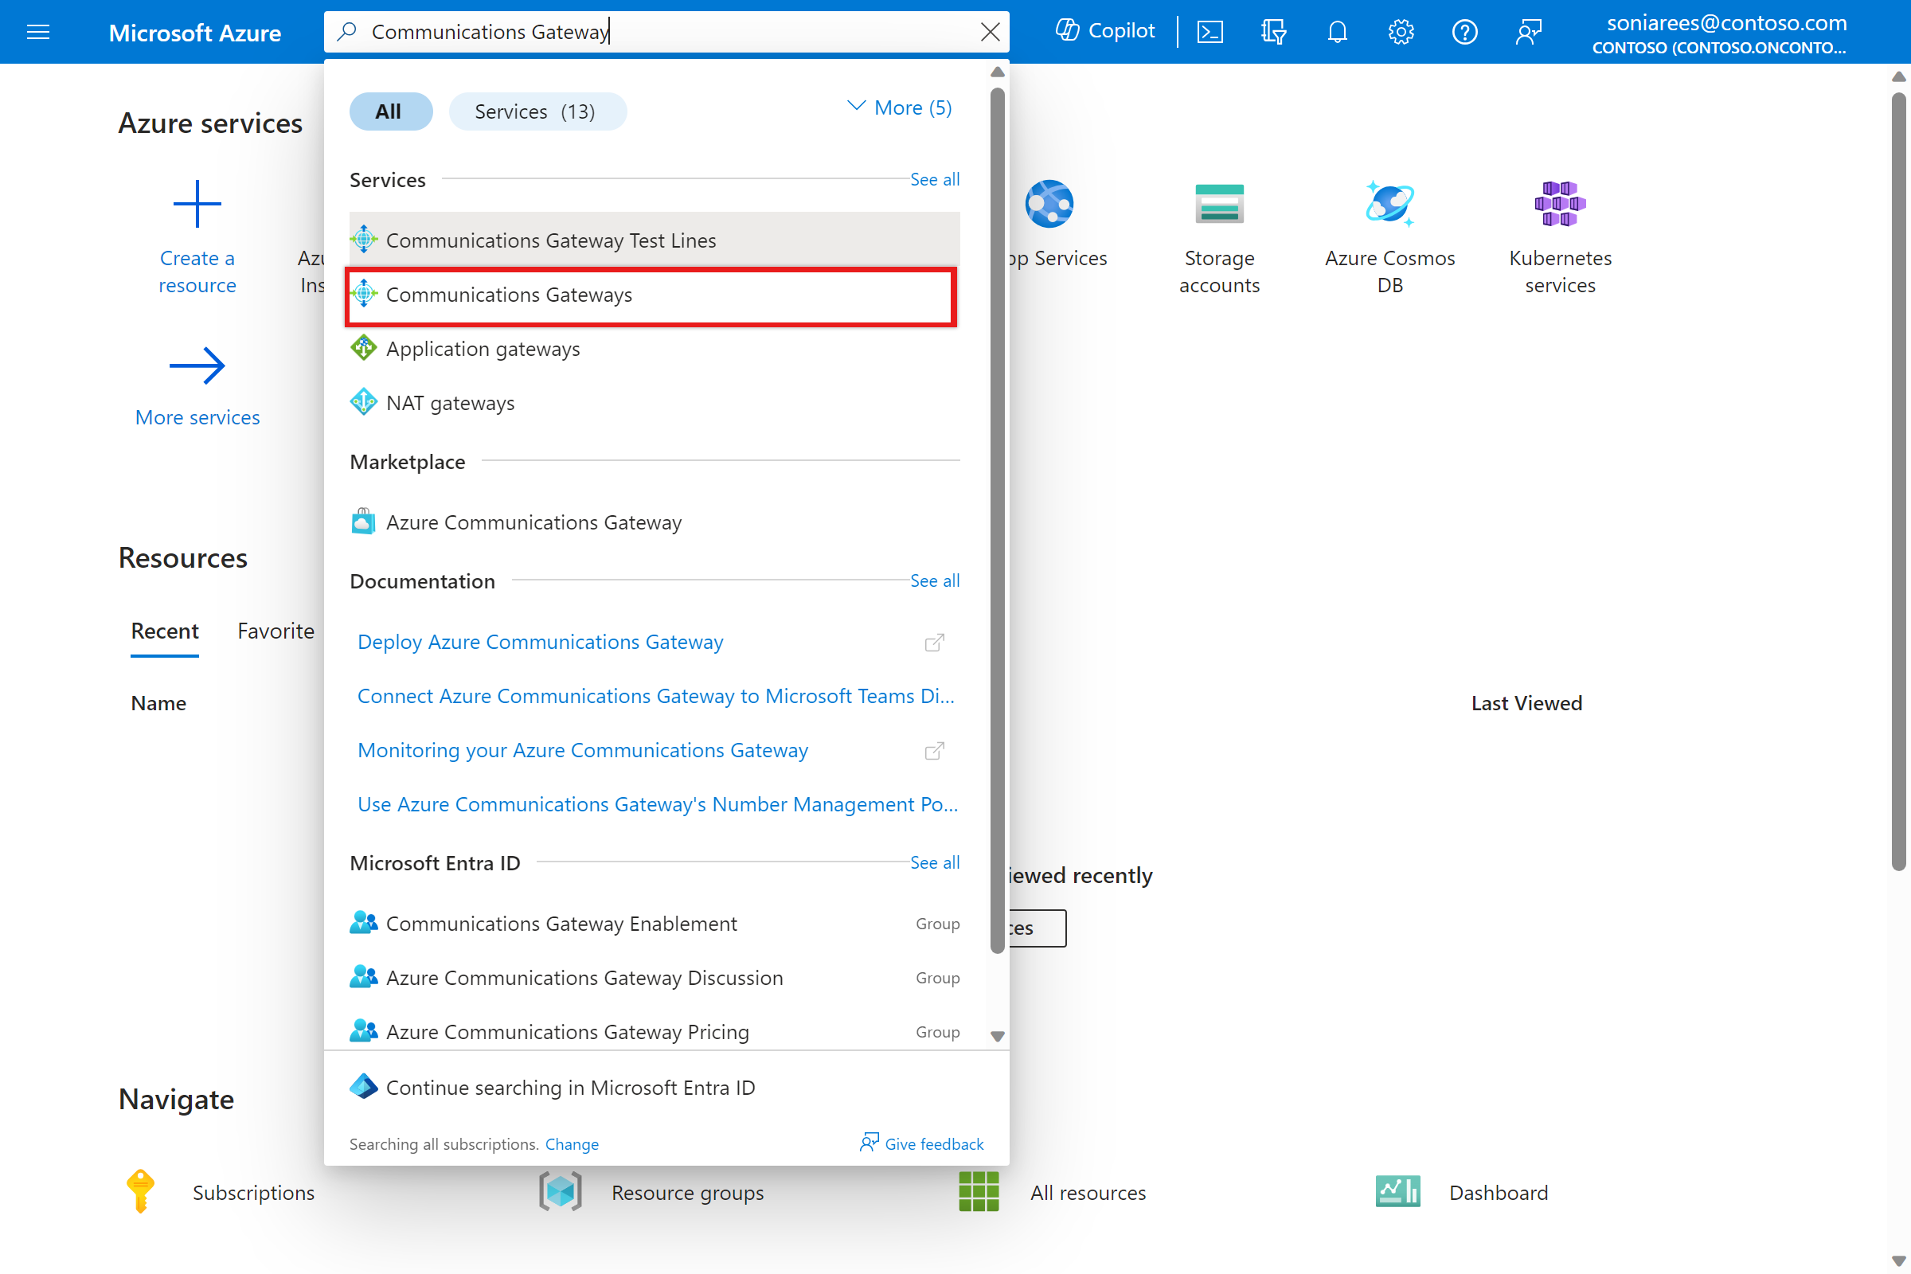Click Deploy Azure Communications Gateway link

coord(541,641)
